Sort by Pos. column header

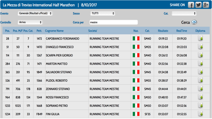(8, 31)
